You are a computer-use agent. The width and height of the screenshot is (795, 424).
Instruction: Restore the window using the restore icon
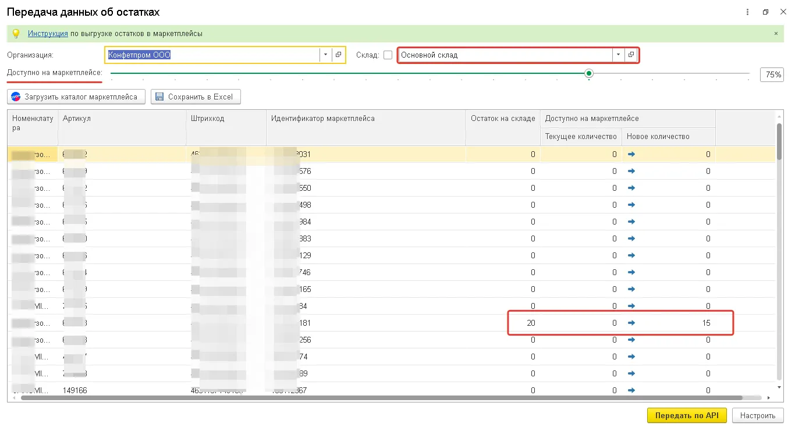point(765,12)
